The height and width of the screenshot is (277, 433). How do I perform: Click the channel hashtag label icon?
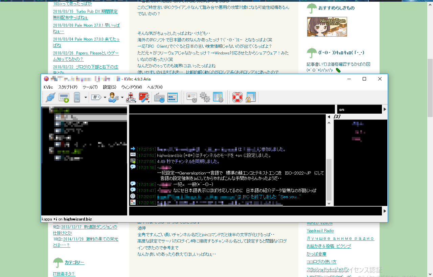[96, 97]
